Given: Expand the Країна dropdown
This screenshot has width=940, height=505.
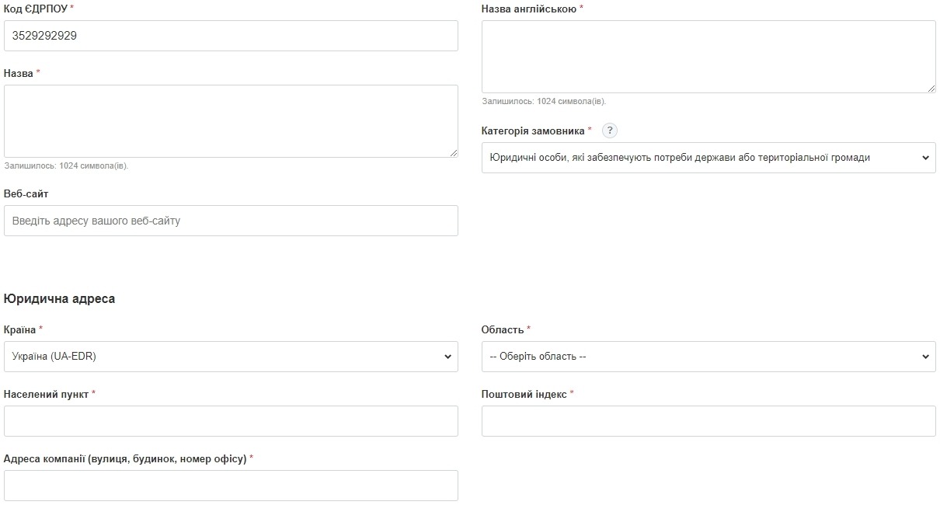Looking at the screenshot, I should (231, 357).
